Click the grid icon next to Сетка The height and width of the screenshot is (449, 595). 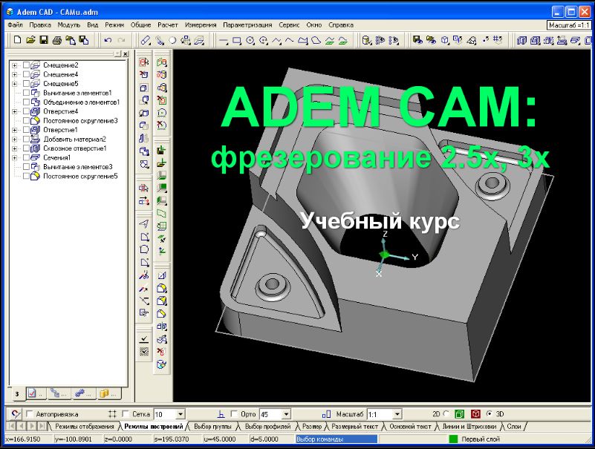[112, 414]
